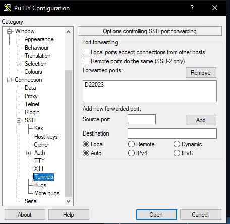The width and height of the screenshot is (230, 224).
Task: Expand the Selection tree node
Action: (x=19, y=64)
